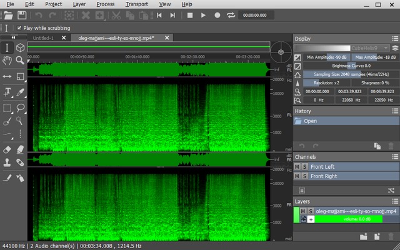Click the shuffle channels icon

pos(391,190)
